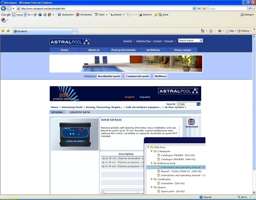Click the 153 blocked popup blocker
This screenshot has height=200, width=256.
click(x=84, y=15)
